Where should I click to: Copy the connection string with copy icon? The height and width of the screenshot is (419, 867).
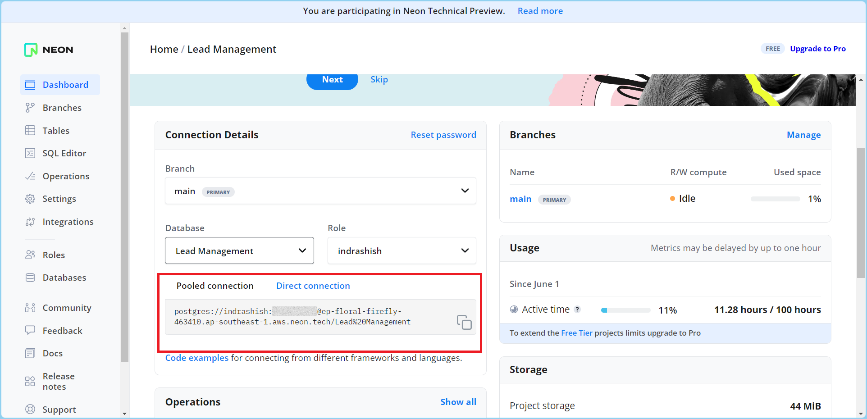464,322
